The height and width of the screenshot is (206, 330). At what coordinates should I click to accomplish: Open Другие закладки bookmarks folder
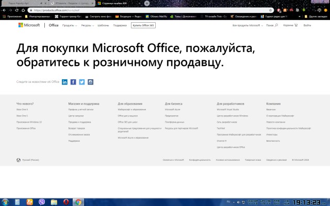pos(316,16)
